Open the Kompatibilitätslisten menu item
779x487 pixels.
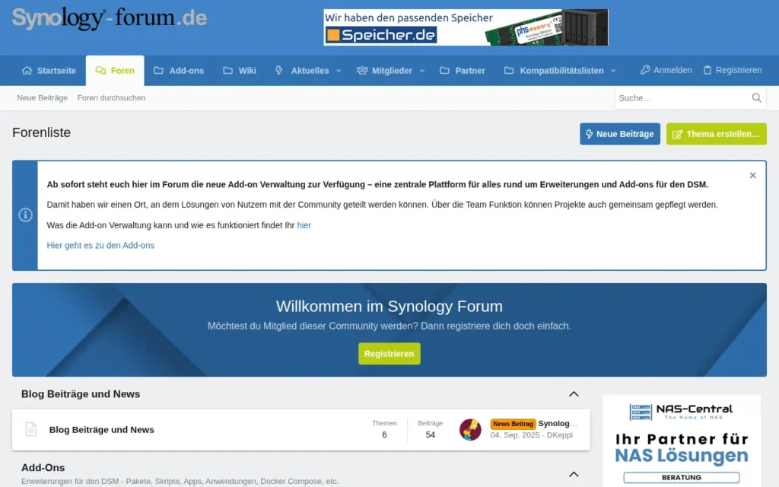pyautogui.click(x=554, y=71)
